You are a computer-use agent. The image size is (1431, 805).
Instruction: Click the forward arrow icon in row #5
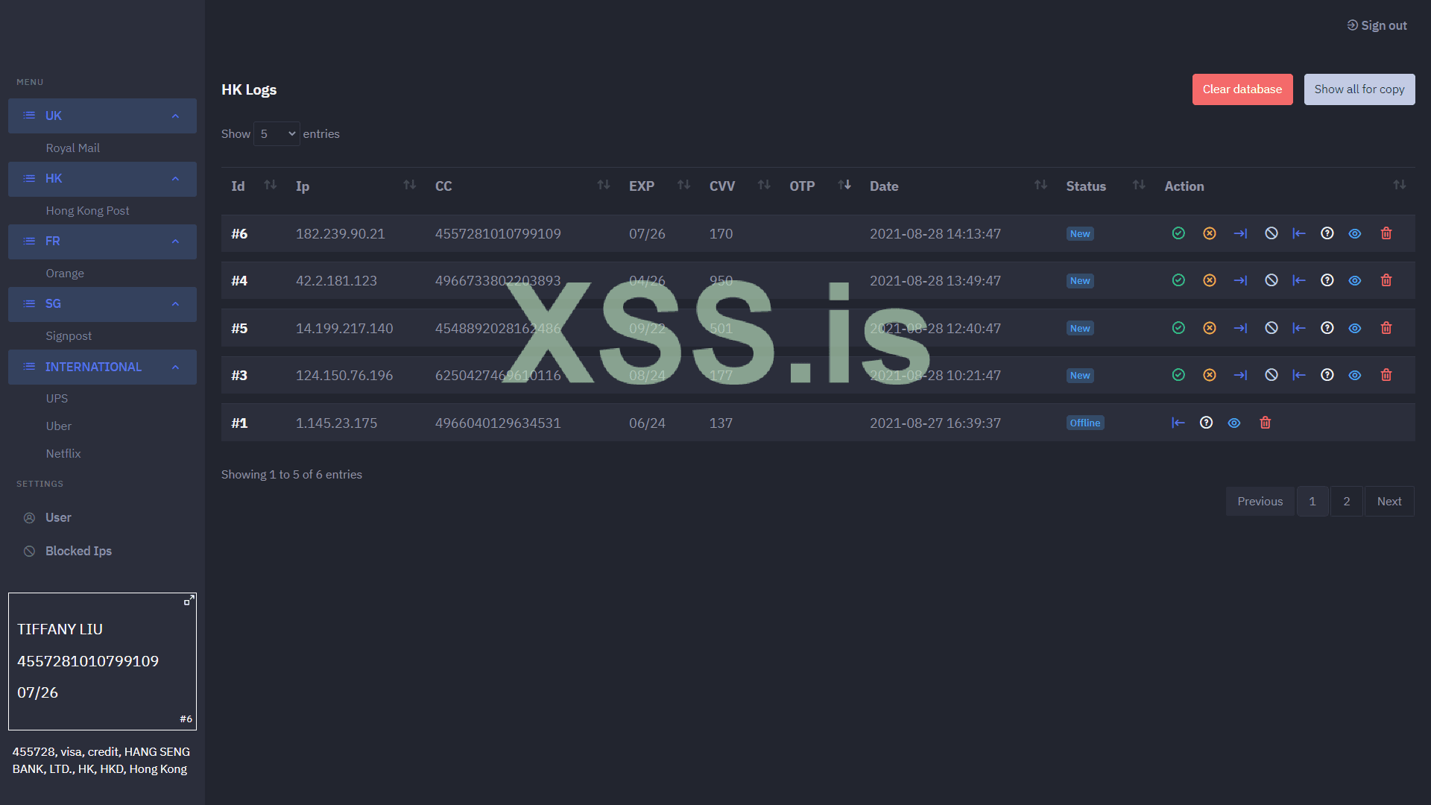1240,328
